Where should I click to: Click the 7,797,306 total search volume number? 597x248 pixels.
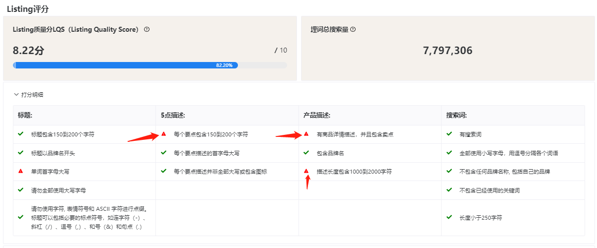point(448,51)
